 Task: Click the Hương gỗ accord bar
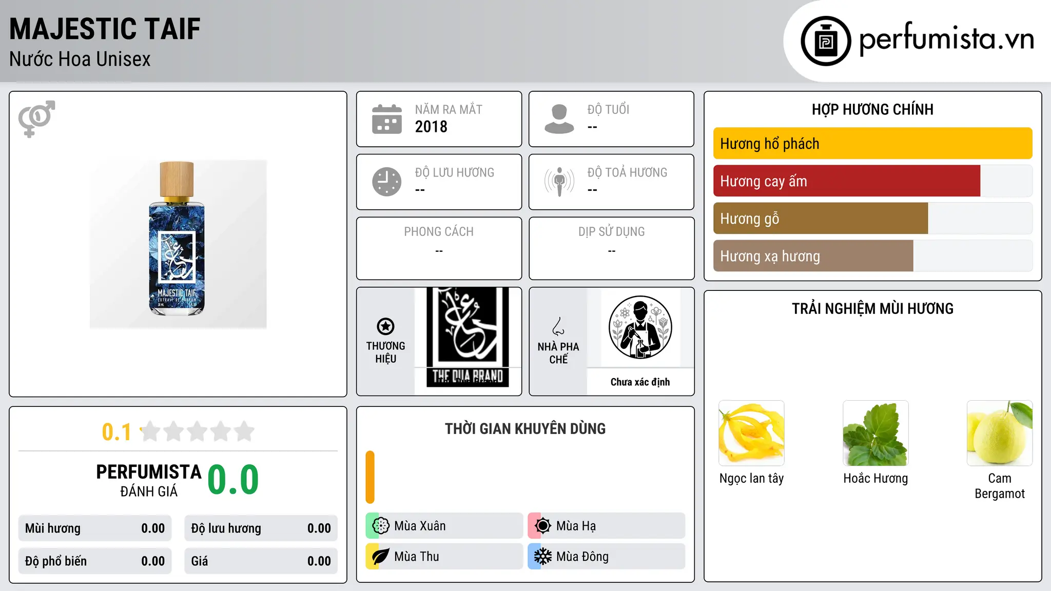pos(872,219)
